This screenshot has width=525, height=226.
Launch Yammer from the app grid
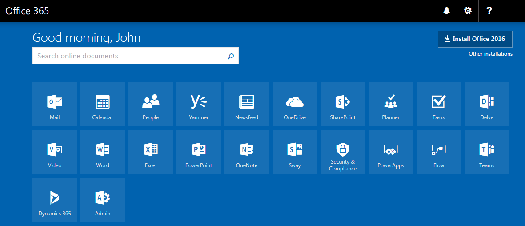[x=199, y=104]
